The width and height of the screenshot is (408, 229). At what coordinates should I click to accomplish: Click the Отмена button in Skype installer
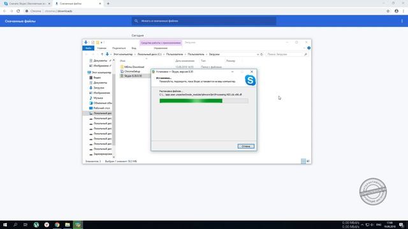click(246, 146)
